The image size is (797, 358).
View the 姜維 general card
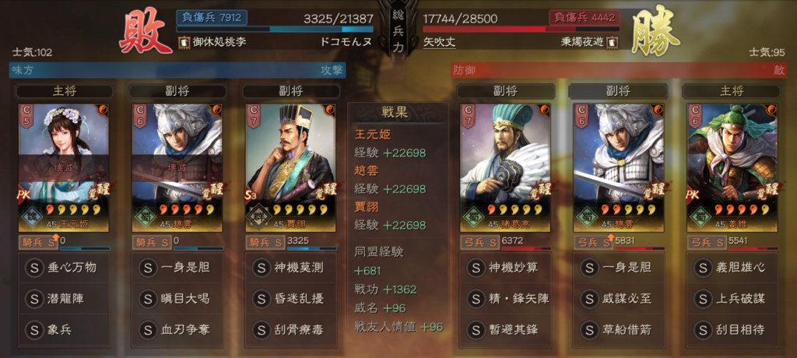tap(732, 168)
